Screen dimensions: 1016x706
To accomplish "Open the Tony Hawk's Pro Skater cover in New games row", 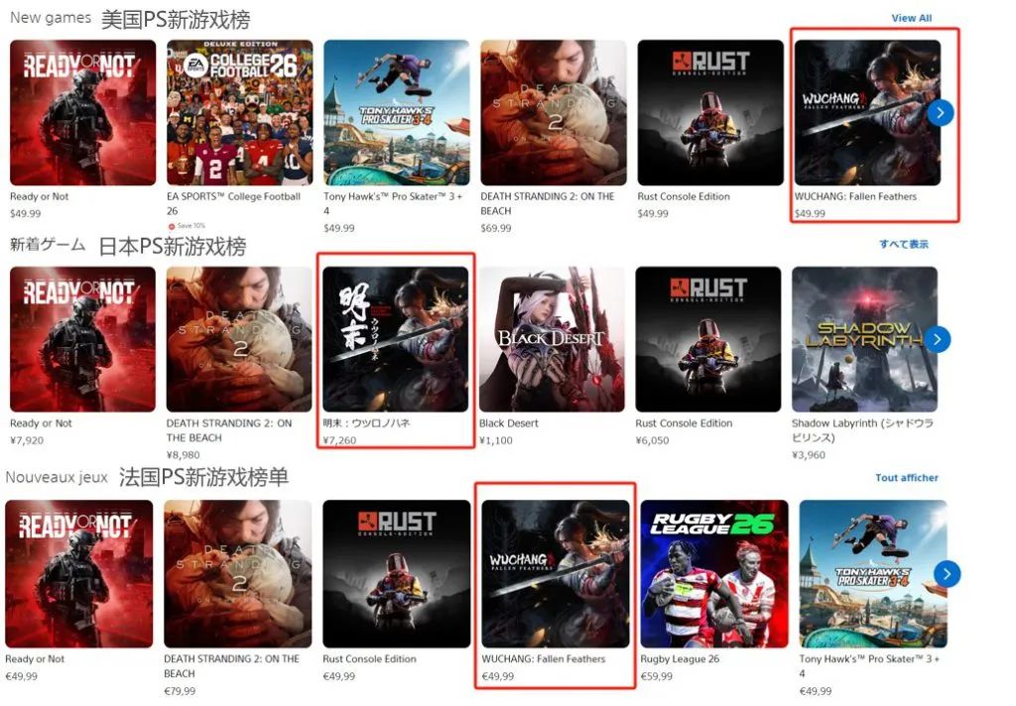I will click(397, 113).
